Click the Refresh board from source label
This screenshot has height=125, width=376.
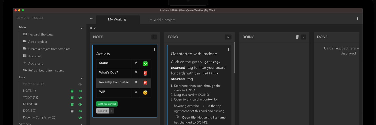(x=46, y=70)
